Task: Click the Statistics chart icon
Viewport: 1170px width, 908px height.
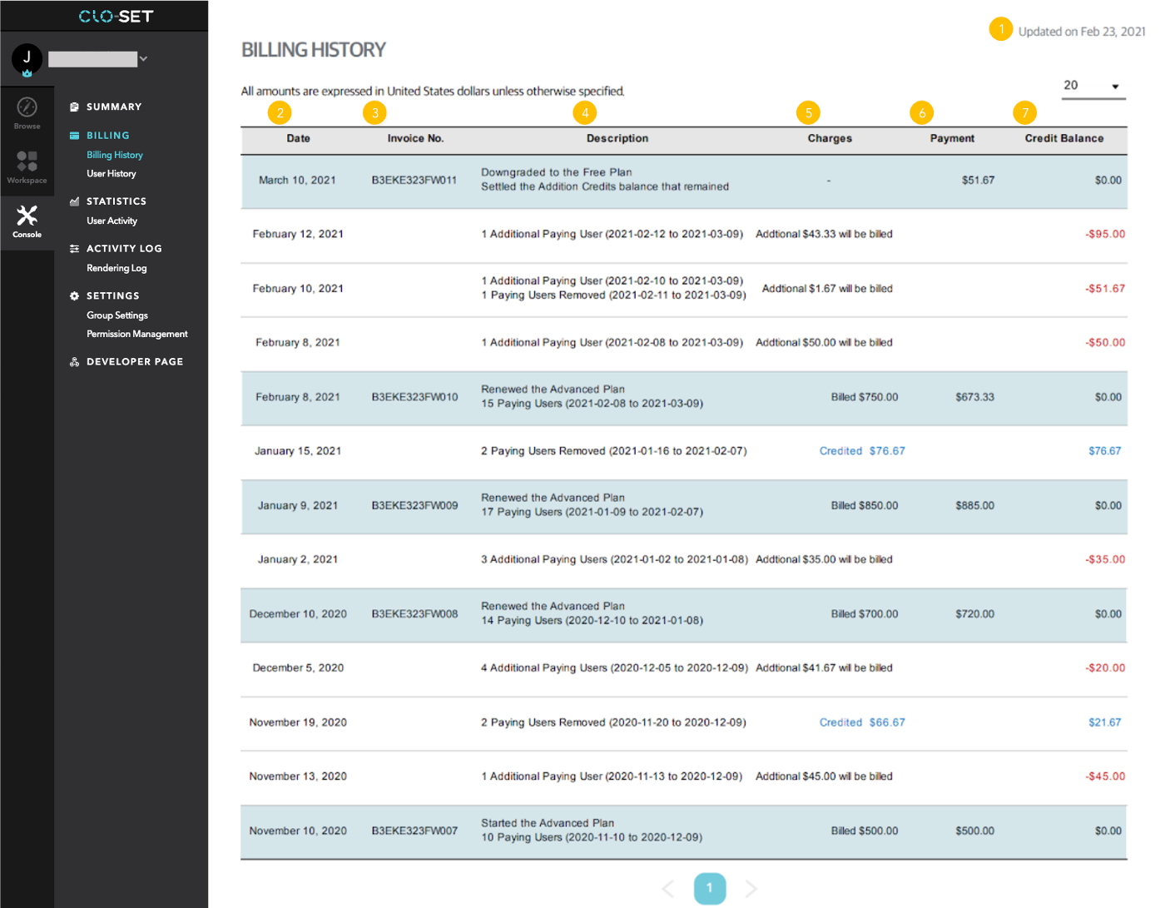Action: tap(74, 201)
